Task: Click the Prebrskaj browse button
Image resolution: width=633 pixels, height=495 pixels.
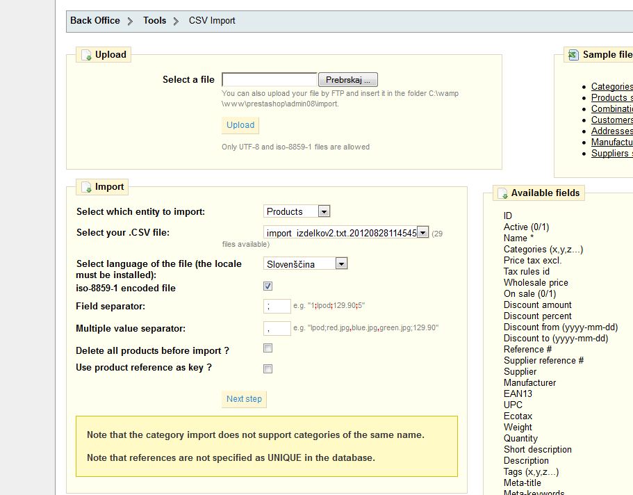Action: point(348,80)
